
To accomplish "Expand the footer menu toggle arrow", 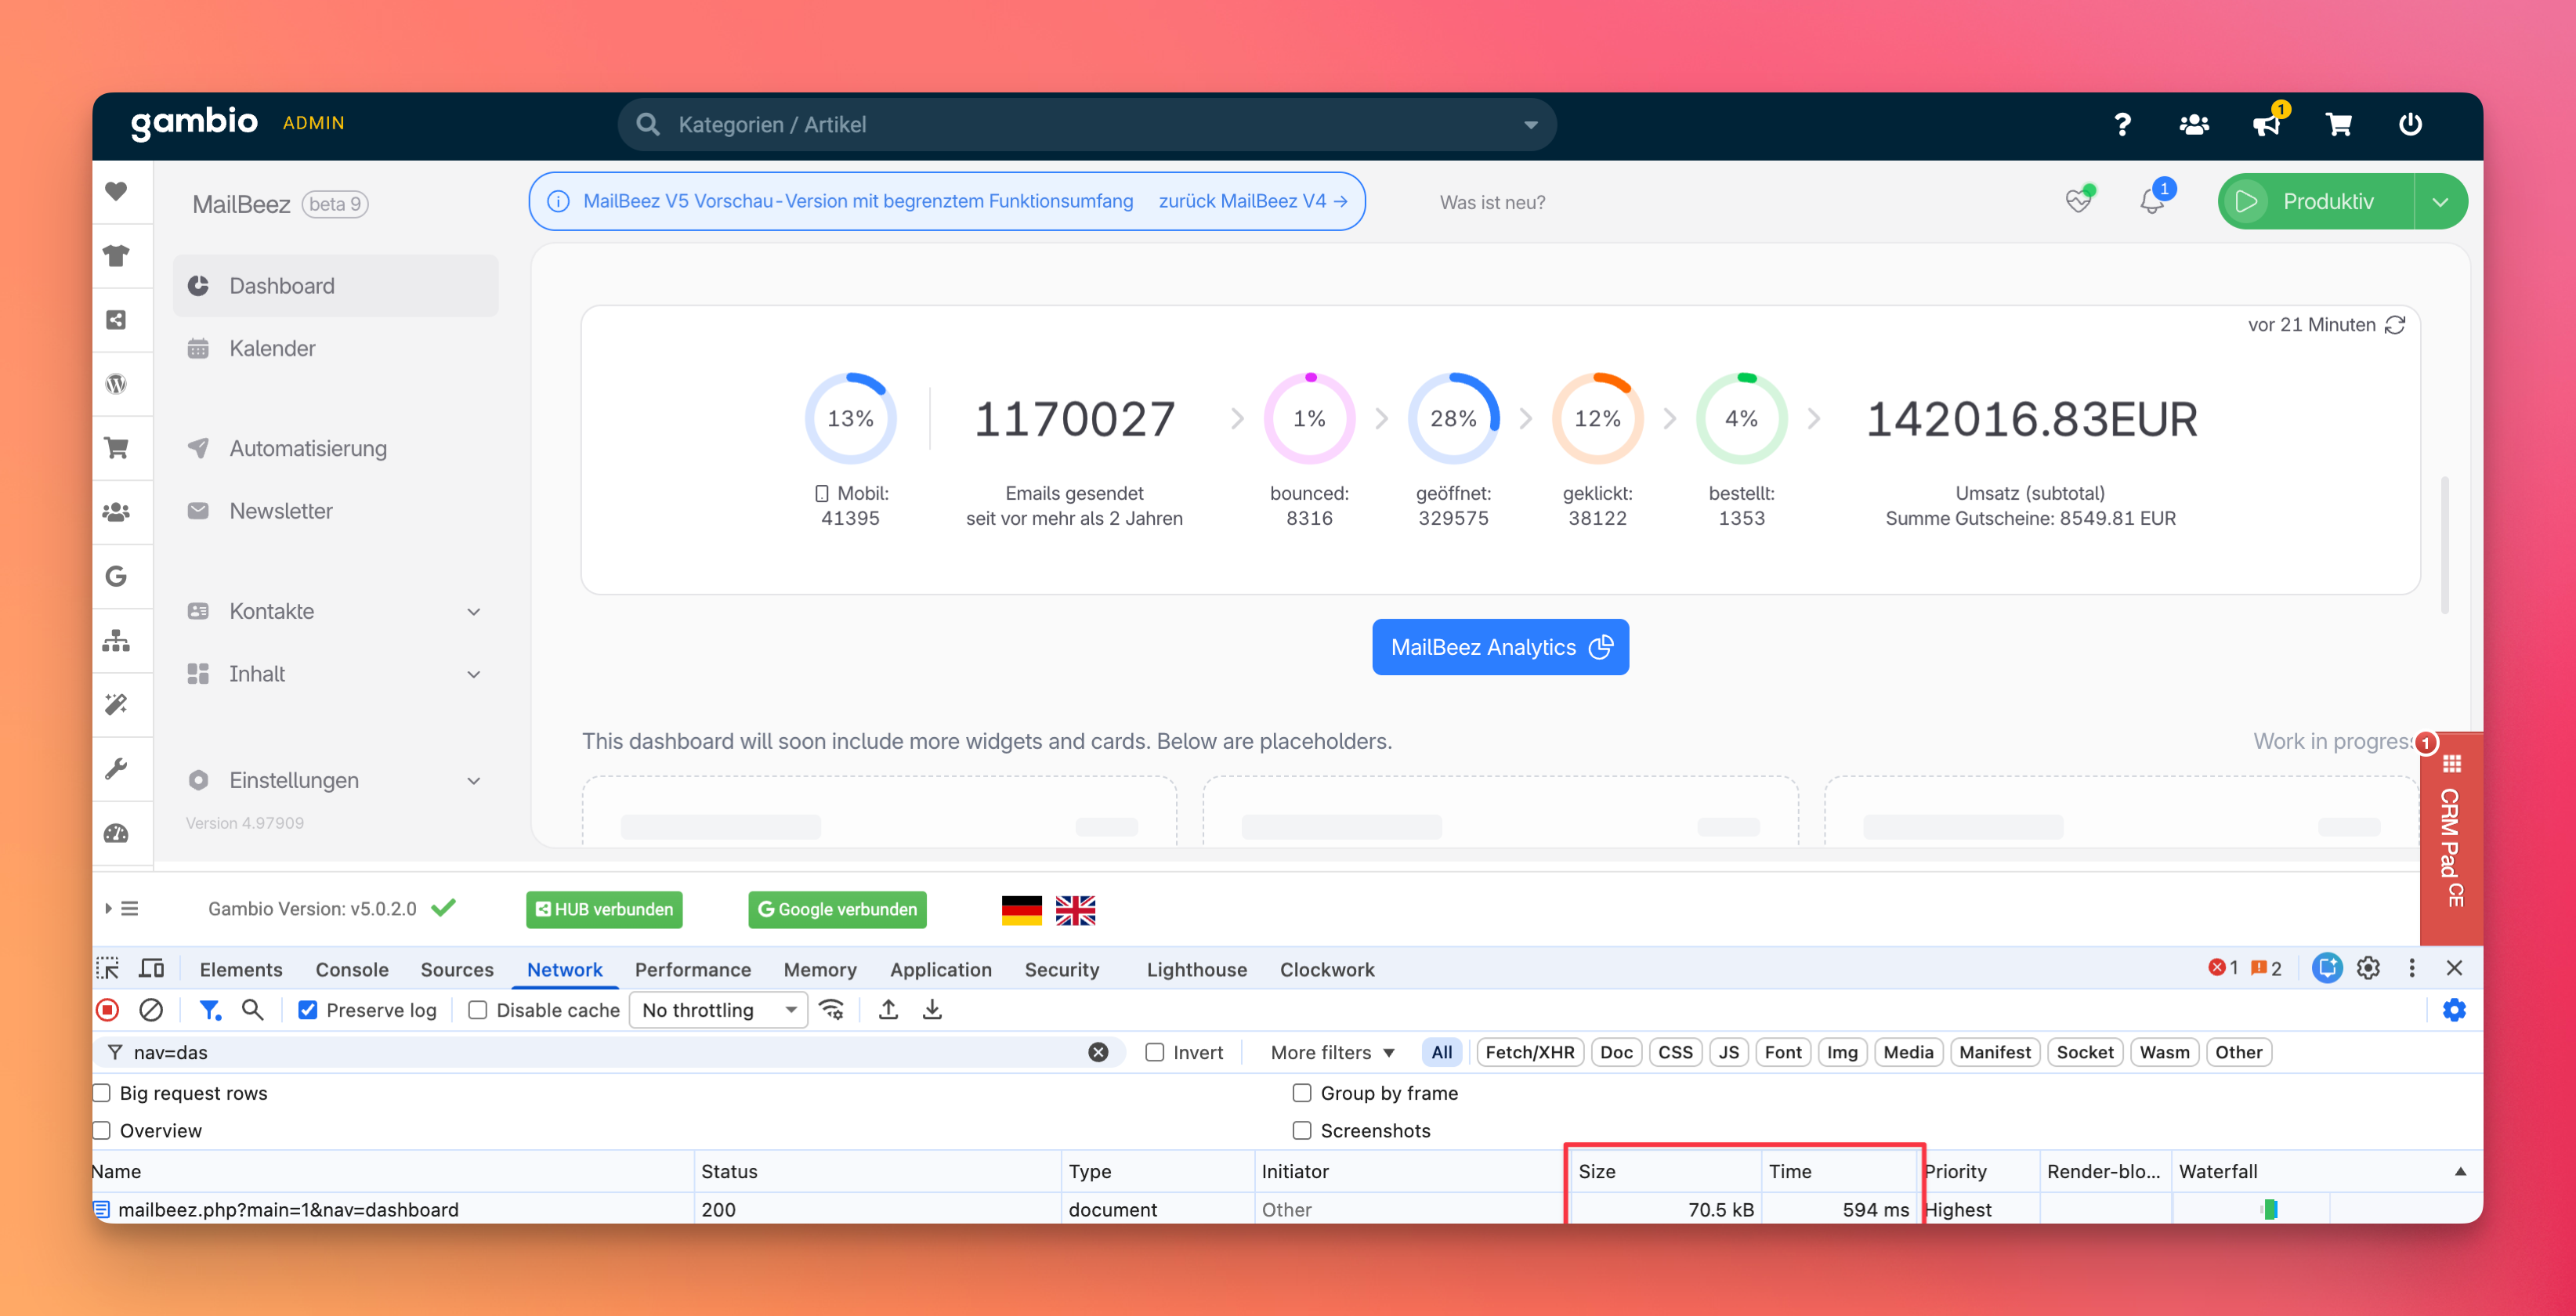I will click(108, 908).
